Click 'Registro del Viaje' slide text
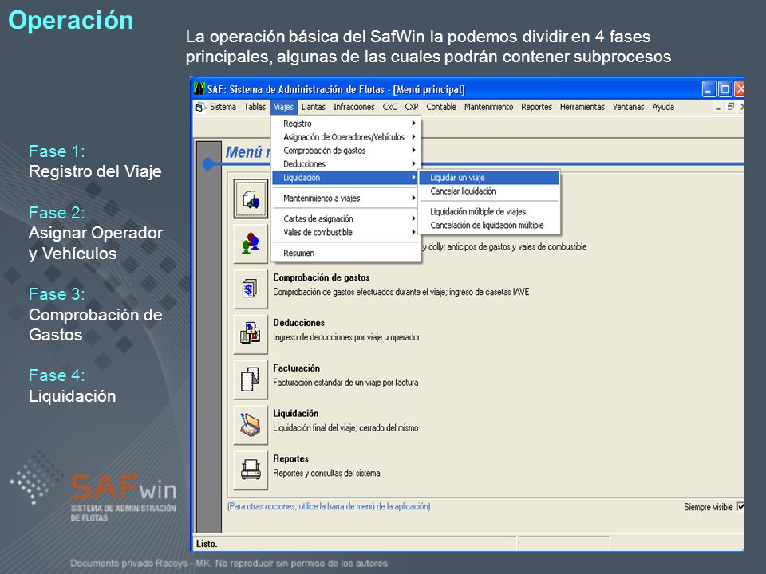This screenshot has height=574, width=766. tap(95, 171)
